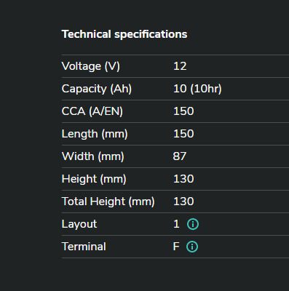Image resolution: width=289 pixels, height=291 pixels.
Task: Click the length value 150
Action: coord(183,134)
